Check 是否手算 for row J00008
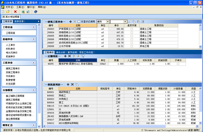This screenshot has height=132, width=203. pyautogui.click(x=132, y=46)
